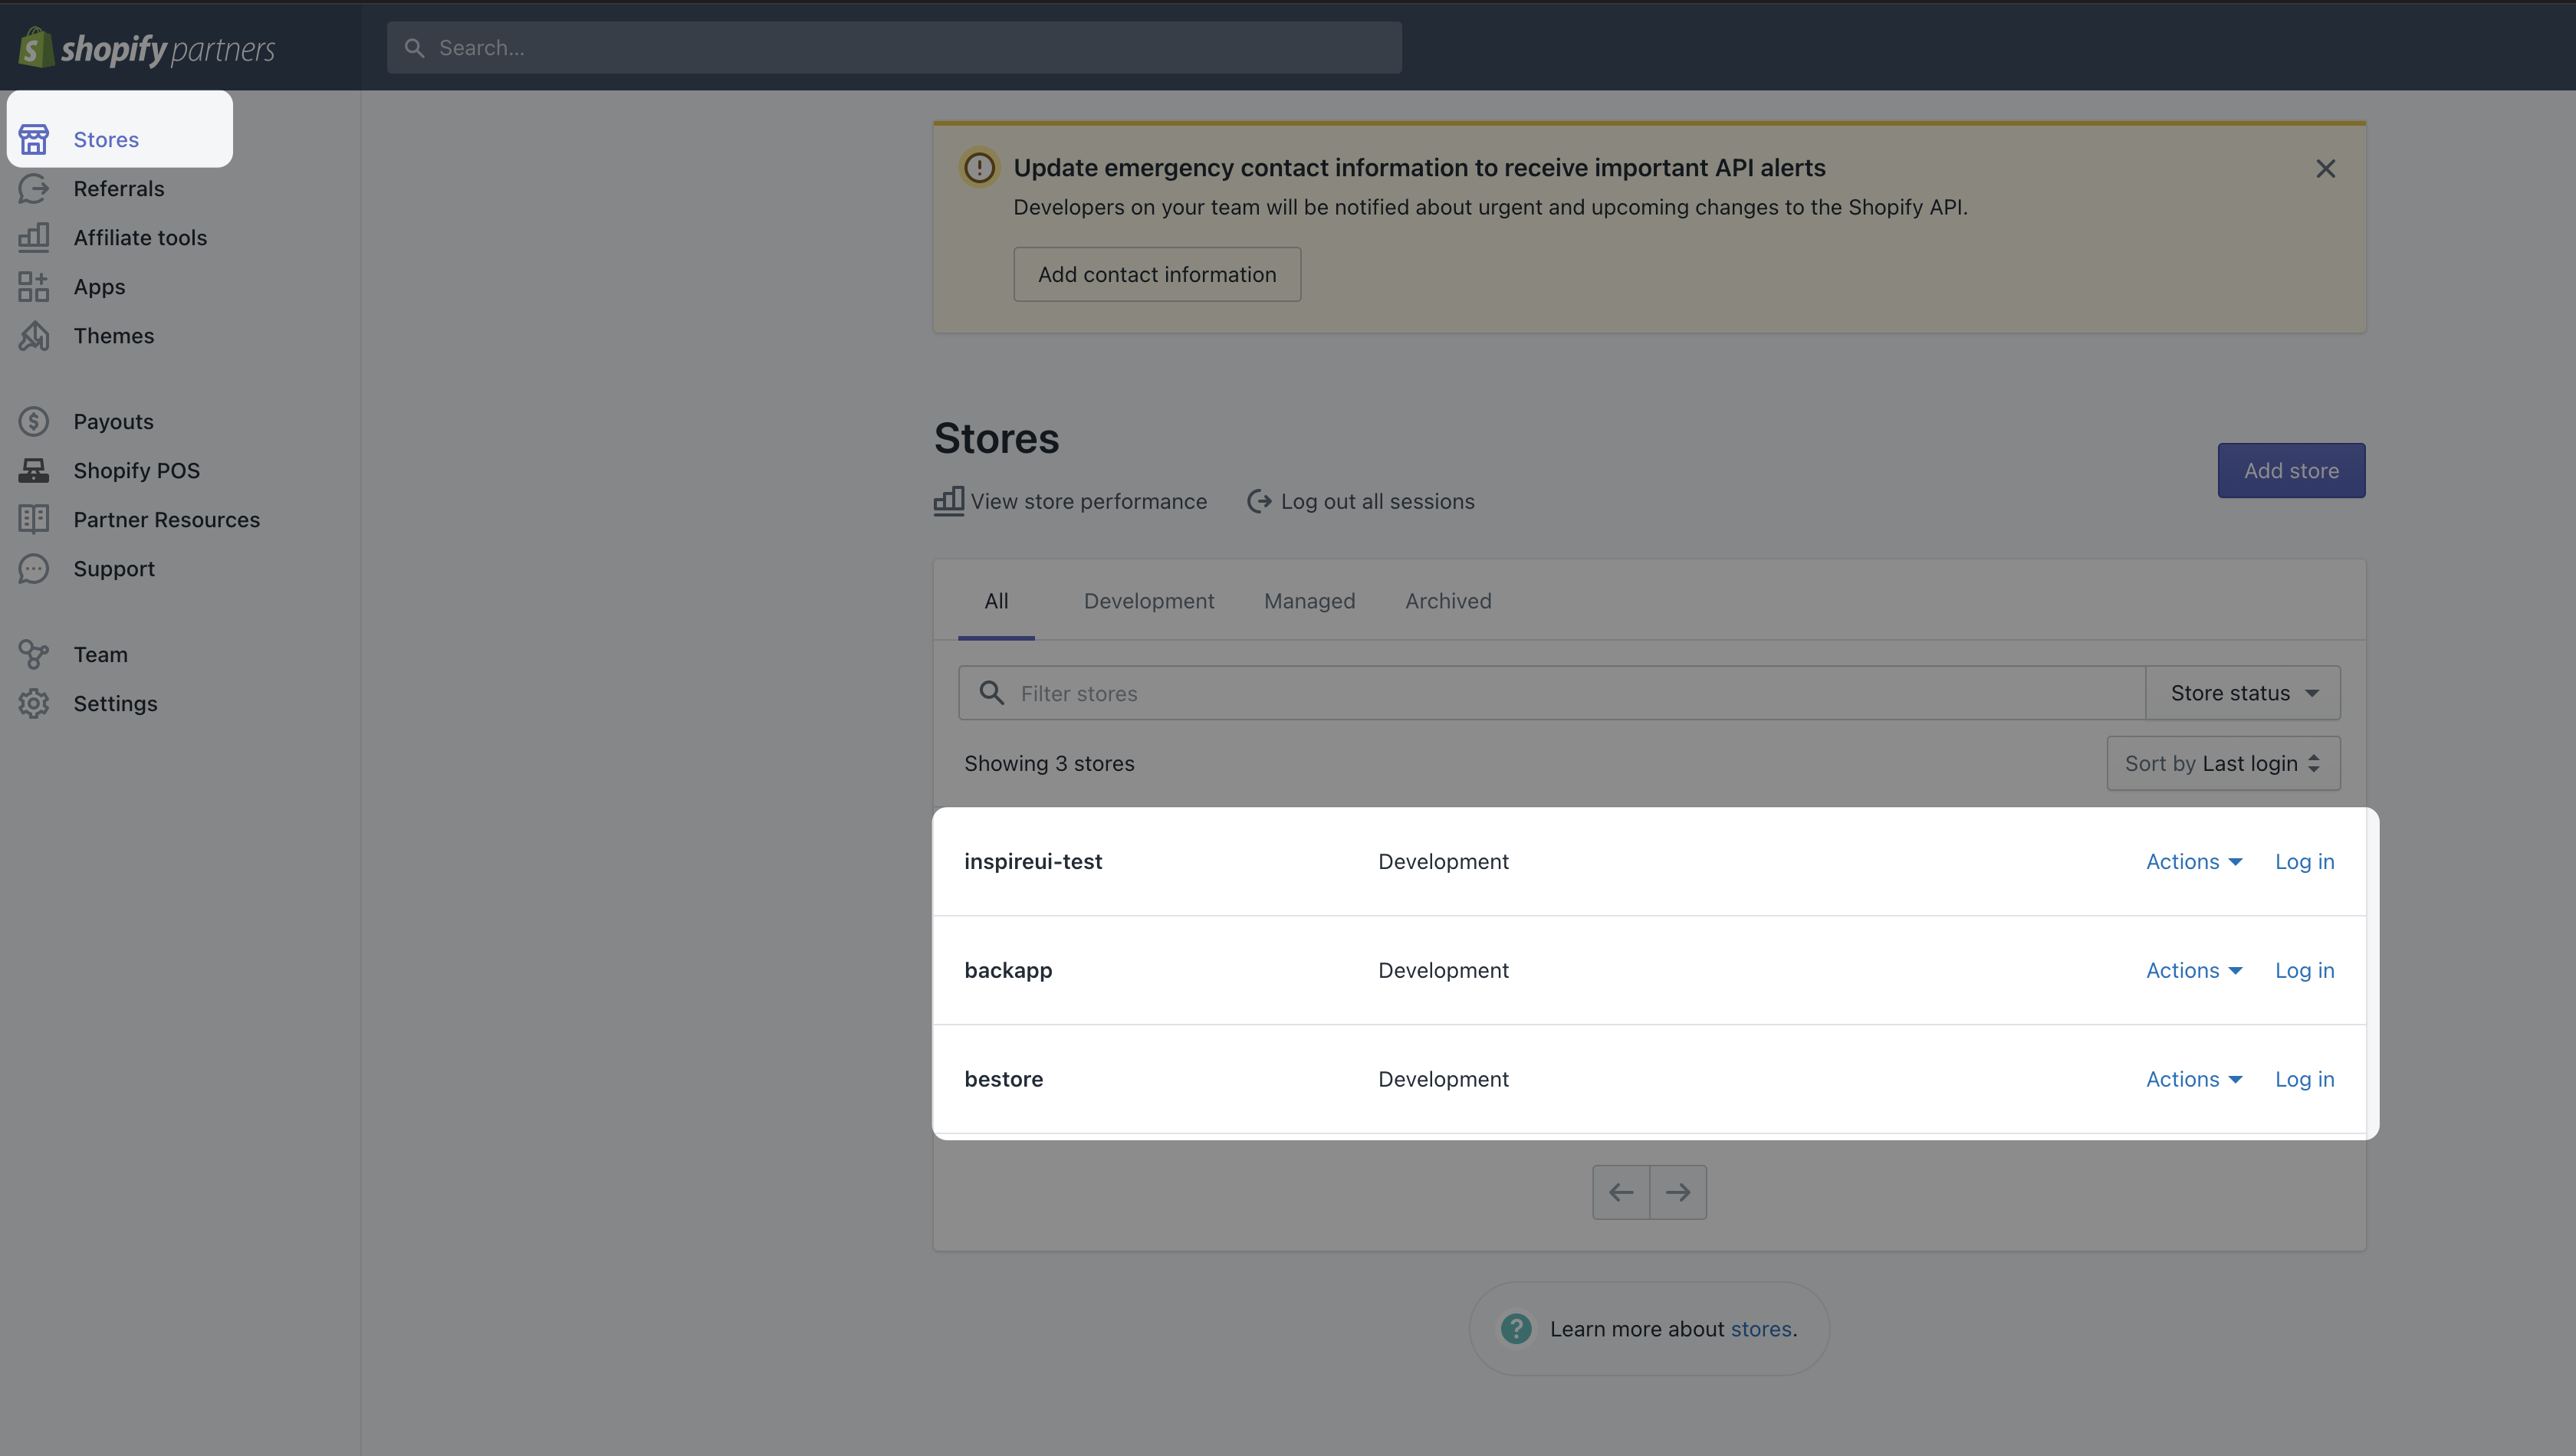The height and width of the screenshot is (1456, 2576).
Task: Open Shopify POS register icon
Action: [x=33, y=470]
